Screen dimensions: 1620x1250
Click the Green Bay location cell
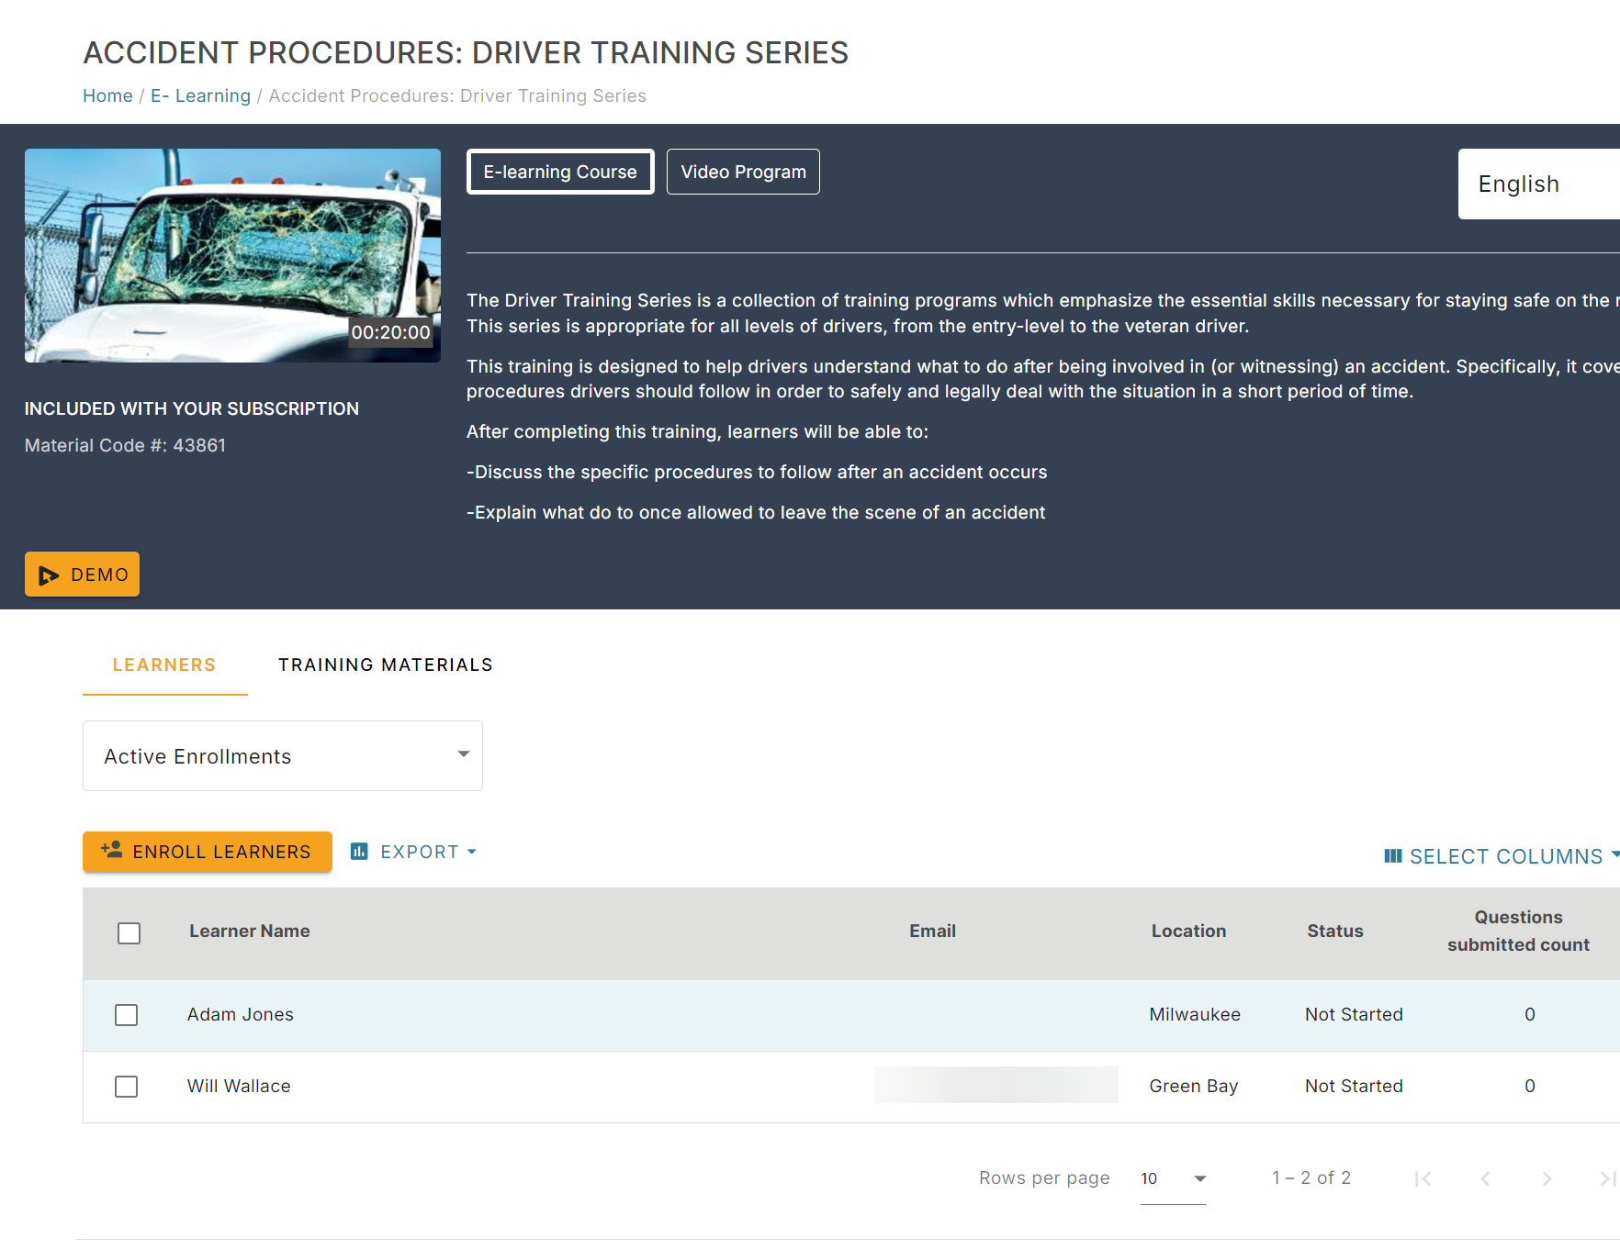(x=1194, y=1086)
